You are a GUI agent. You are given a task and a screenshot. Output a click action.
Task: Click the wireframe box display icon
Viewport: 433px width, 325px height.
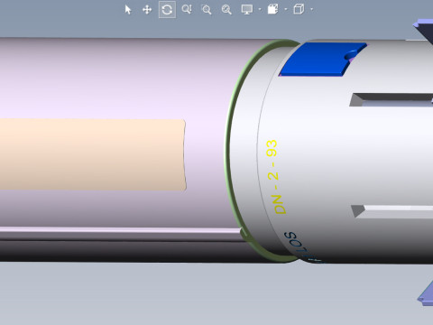click(x=299, y=9)
